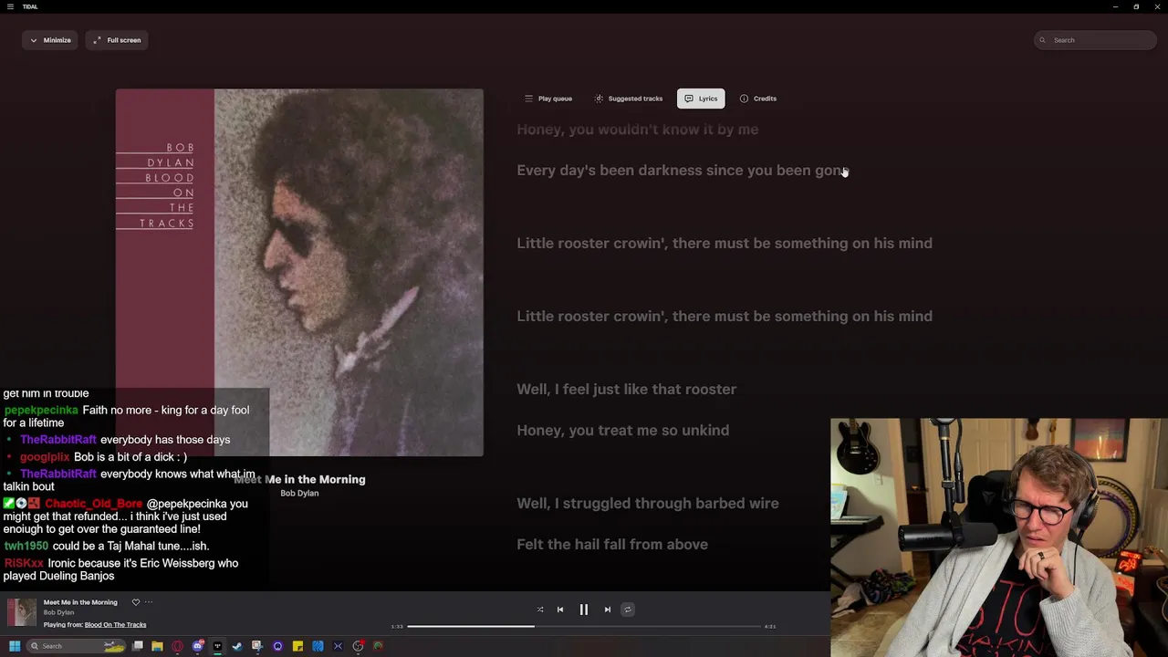Viewport: 1168px width, 657px height.
Task: Toggle shuffle playback
Action: 539,610
